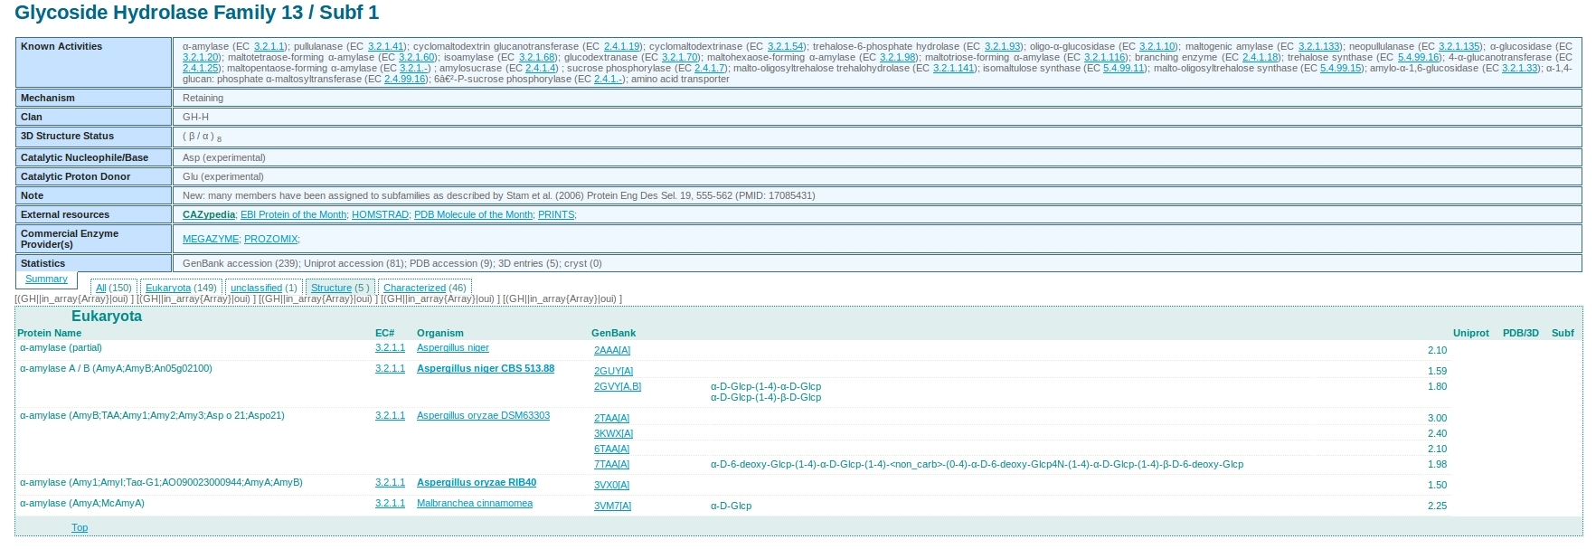Viewport: 1596px width, 549px height.
Task: Open Malbranchea cinnamomea organism link
Action: click(x=475, y=503)
